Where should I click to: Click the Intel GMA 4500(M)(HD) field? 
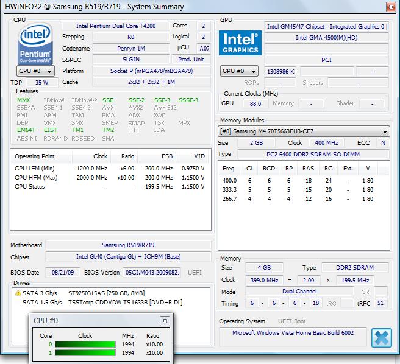(x=326, y=38)
